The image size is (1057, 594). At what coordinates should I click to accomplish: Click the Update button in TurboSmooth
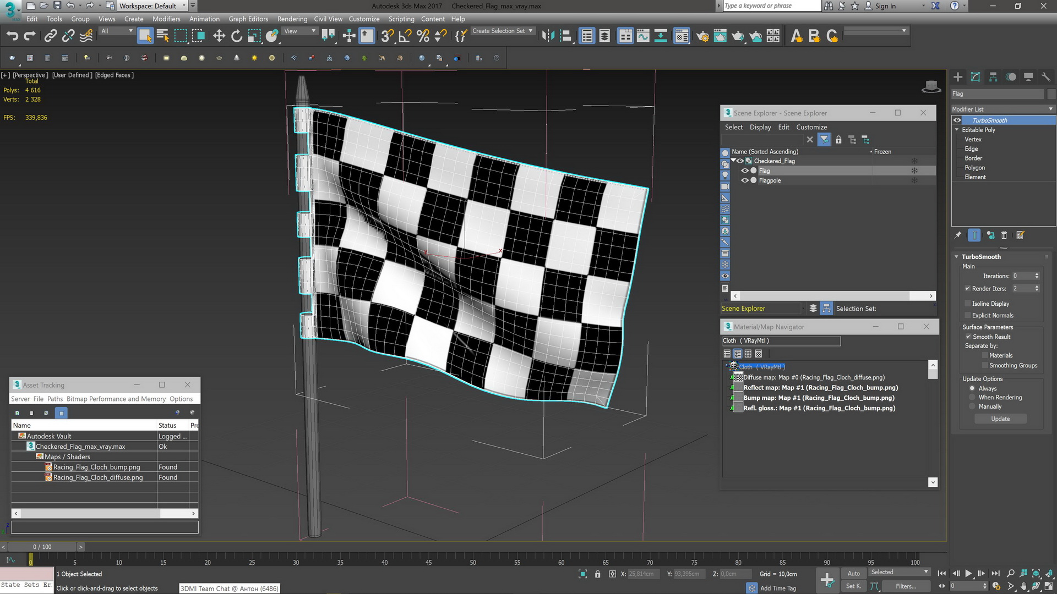coord(1000,419)
